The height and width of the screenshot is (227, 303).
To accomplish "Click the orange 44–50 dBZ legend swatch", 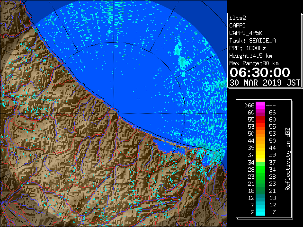I will 260,141.
